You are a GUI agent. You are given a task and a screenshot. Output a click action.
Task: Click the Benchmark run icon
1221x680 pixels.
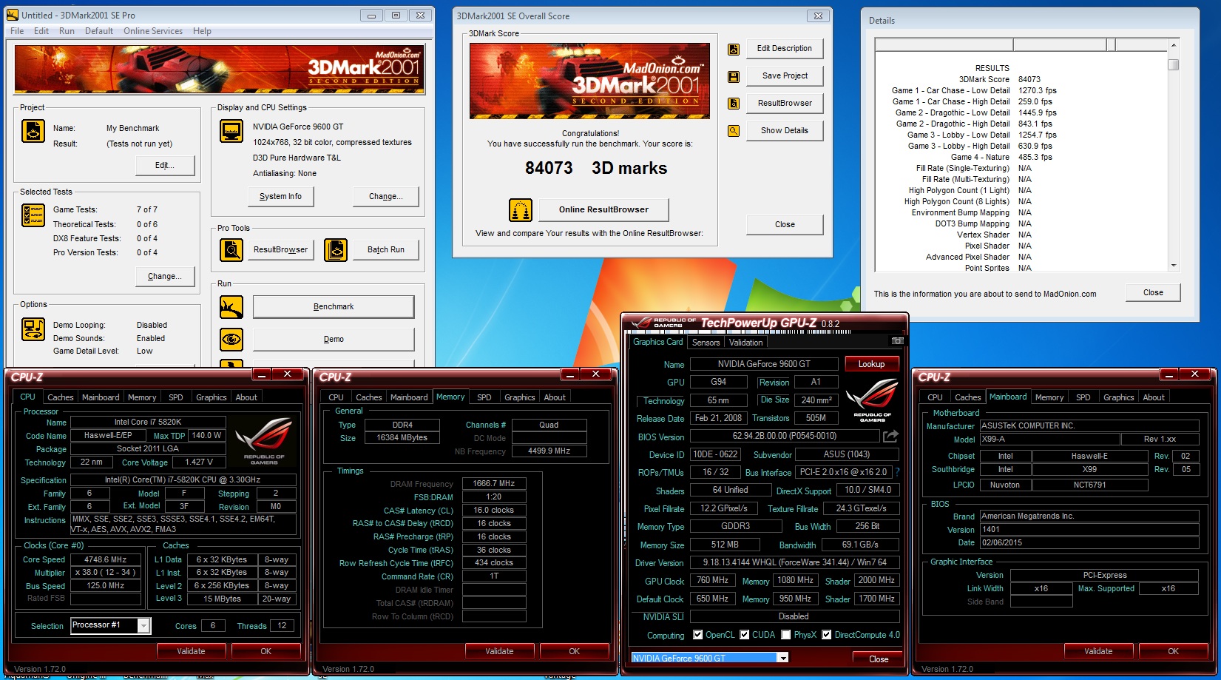tap(231, 306)
